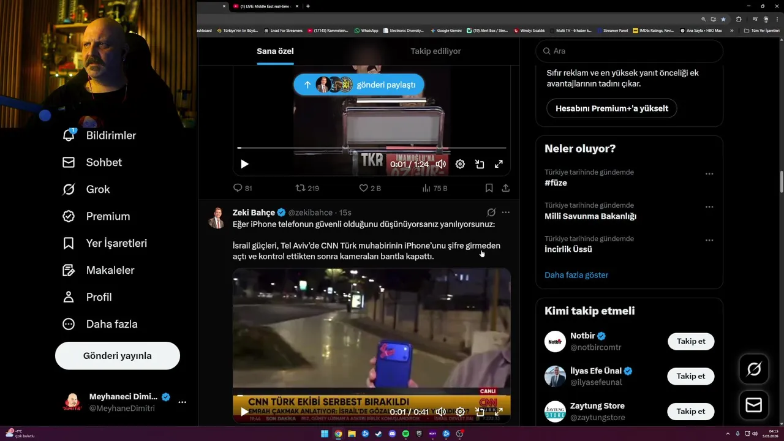Open account options next to Meyhaneci Dimitri

point(182,402)
